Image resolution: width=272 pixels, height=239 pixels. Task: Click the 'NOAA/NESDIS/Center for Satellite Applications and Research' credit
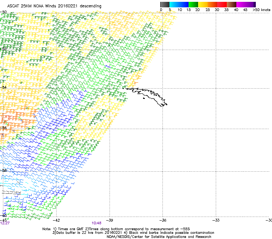159,237
